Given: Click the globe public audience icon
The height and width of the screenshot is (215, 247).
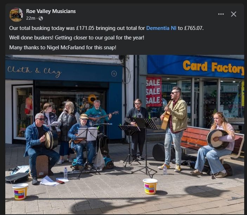Looking at the screenshot, I should pos(41,18).
